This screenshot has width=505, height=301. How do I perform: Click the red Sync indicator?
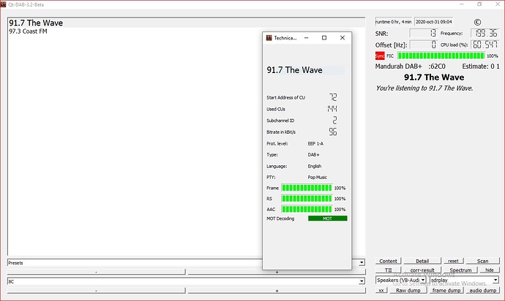point(379,56)
